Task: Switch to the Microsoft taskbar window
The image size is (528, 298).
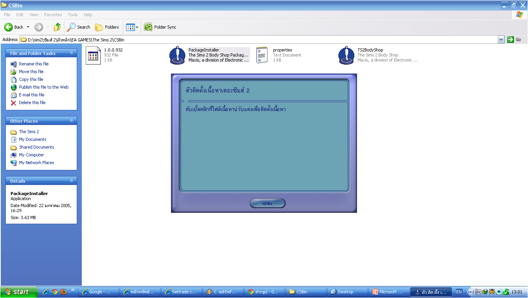Action: [389, 292]
